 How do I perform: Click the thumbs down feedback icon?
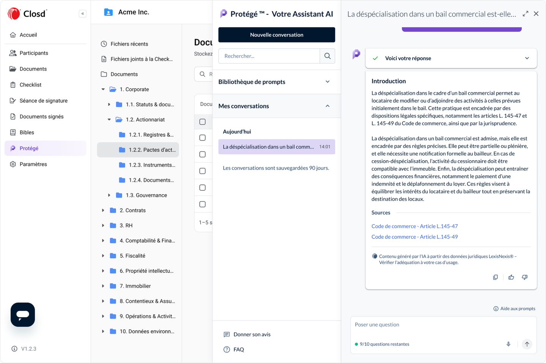pos(525,277)
